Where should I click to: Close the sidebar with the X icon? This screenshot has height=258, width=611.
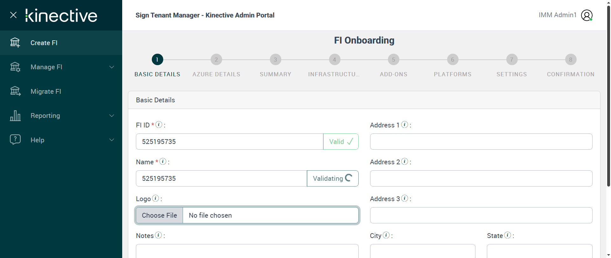pyautogui.click(x=13, y=15)
